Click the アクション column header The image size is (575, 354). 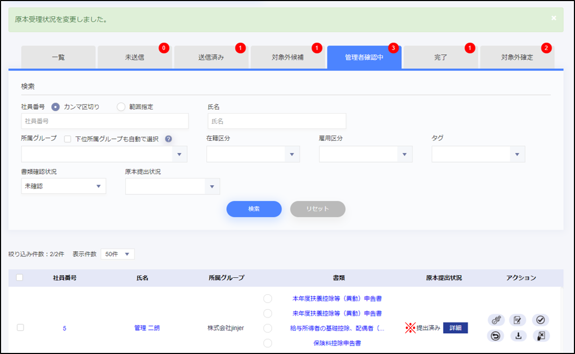click(x=521, y=278)
